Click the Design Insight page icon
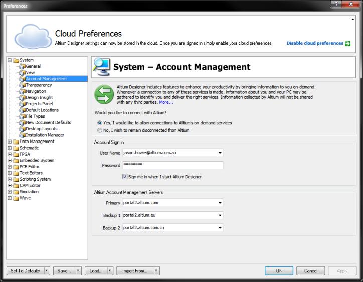 (x=22, y=98)
